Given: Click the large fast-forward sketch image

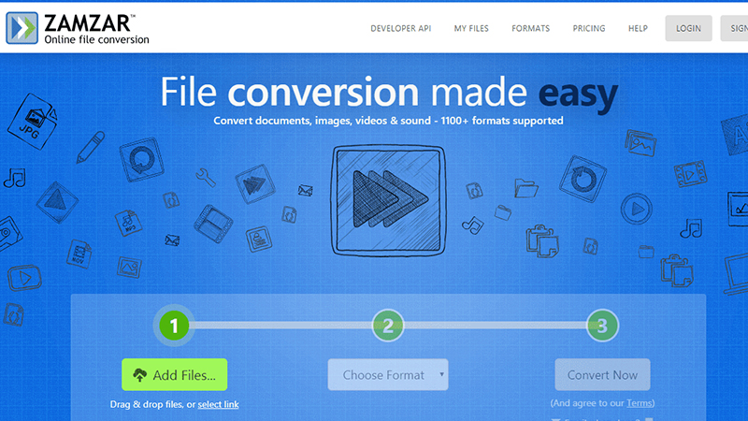Looking at the screenshot, I should [x=388, y=200].
